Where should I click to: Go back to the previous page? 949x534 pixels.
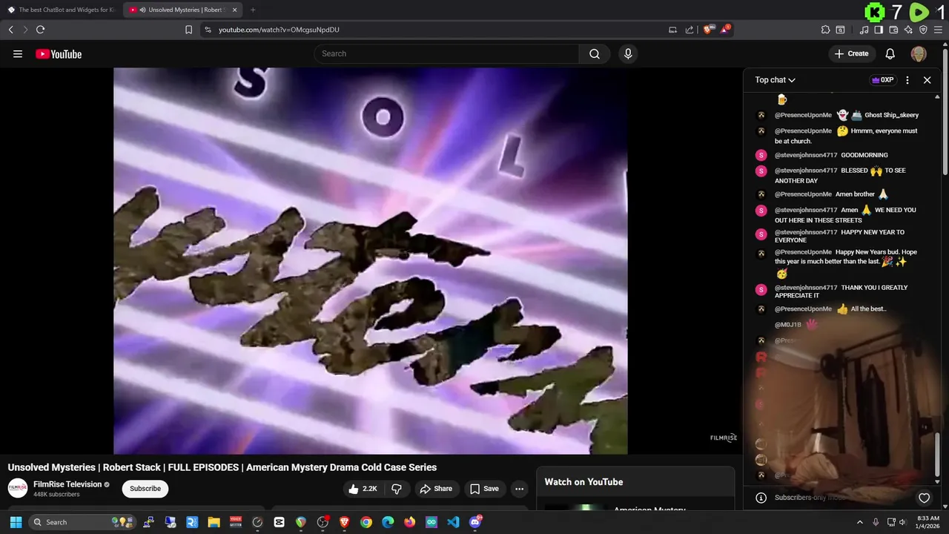coord(10,30)
